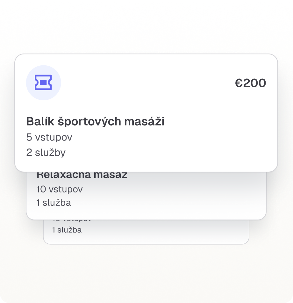Open the Balík športových masáži package card
This screenshot has height=303, width=293.
146,112
